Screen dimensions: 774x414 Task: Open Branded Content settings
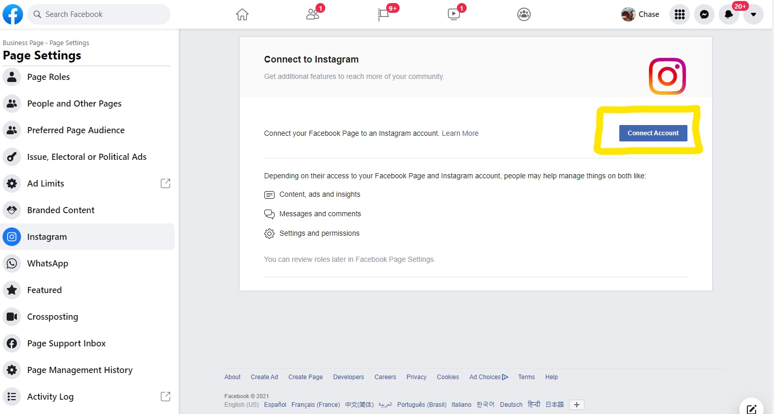click(x=87, y=210)
